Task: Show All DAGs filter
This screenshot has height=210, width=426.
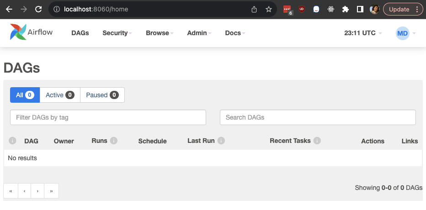Action: point(25,95)
